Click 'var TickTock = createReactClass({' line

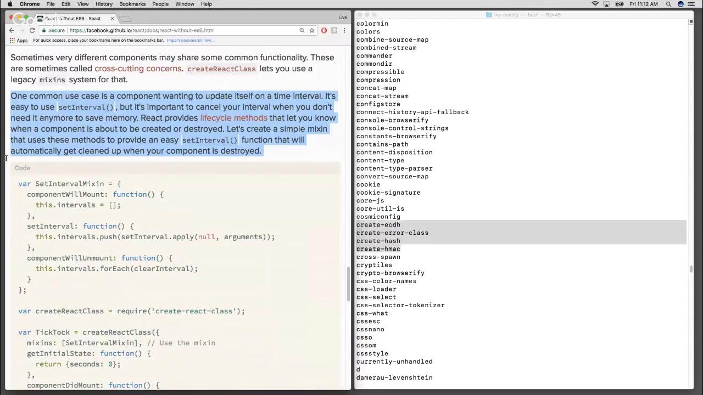pyautogui.click(x=88, y=332)
